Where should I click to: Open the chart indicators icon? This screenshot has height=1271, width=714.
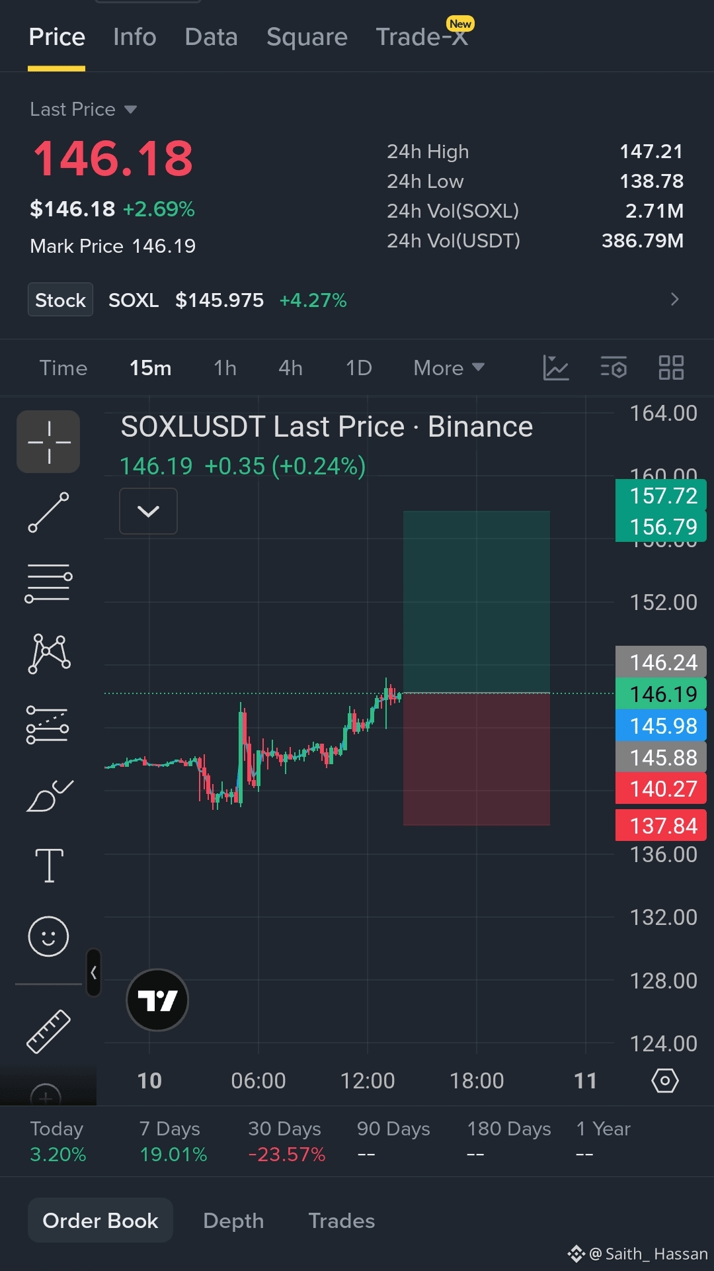click(x=555, y=368)
